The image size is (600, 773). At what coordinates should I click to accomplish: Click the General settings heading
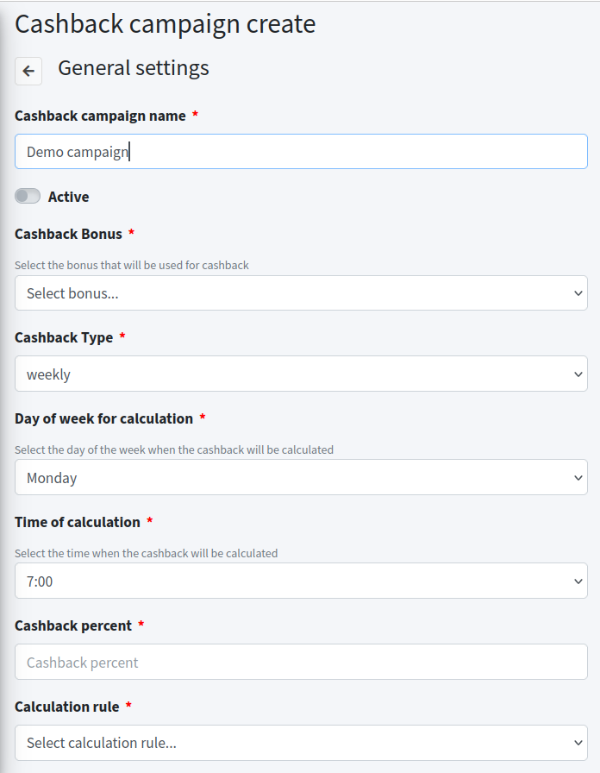coord(134,68)
